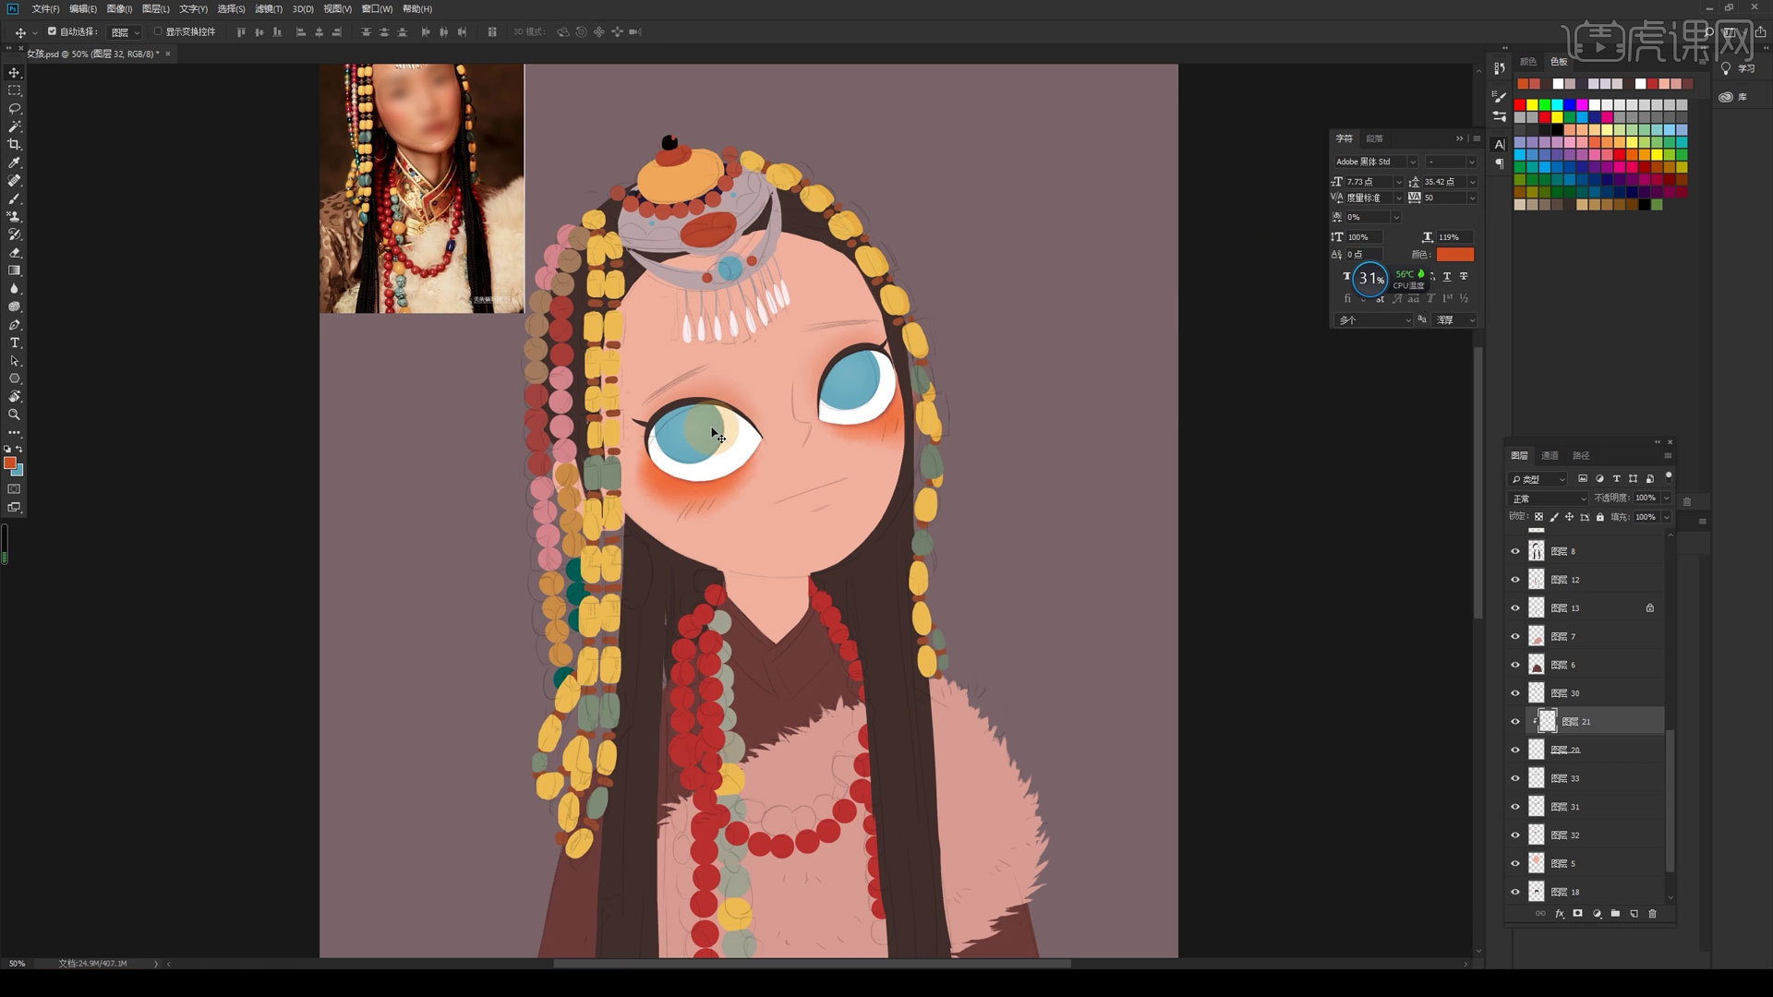The width and height of the screenshot is (1773, 997).
Task: Toggle visibility of 图层 7
Action: (x=1514, y=636)
